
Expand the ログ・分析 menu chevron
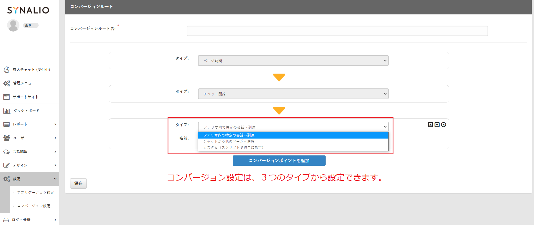pyautogui.click(x=55, y=220)
